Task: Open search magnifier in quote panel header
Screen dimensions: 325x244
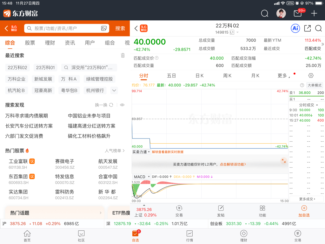Action: pyautogui.click(x=318, y=28)
